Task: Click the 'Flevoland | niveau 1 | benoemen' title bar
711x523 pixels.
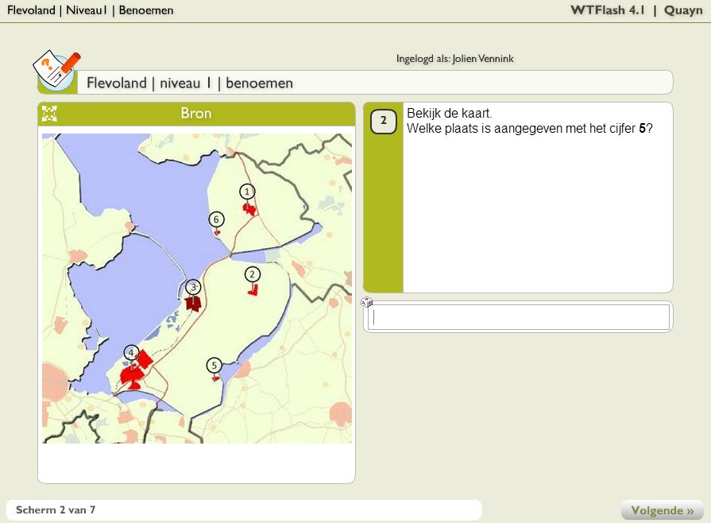Action: [x=373, y=83]
